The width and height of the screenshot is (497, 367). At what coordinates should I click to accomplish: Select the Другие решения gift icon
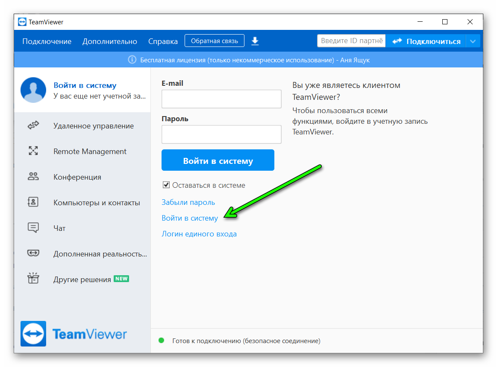(x=33, y=278)
